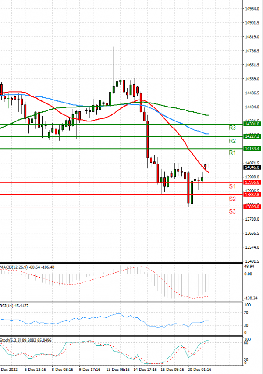Click the 6 Dec 13:16 time axis label

coord(36,370)
